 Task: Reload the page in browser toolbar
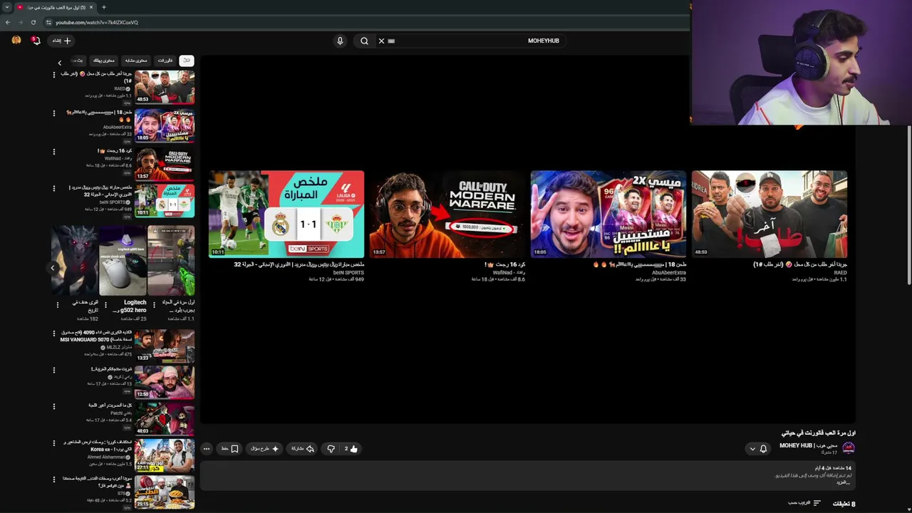click(x=33, y=22)
